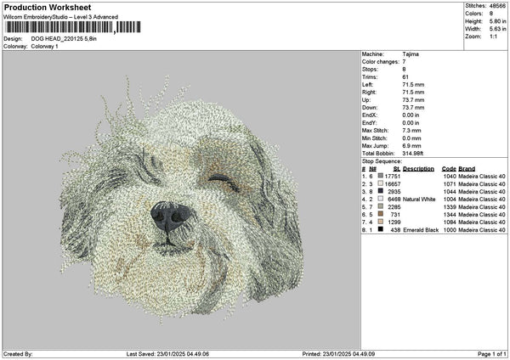The width and height of the screenshot is (510, 360).
Task: Click the dark navy swatch for code 1044
Action: coord(380,191)
